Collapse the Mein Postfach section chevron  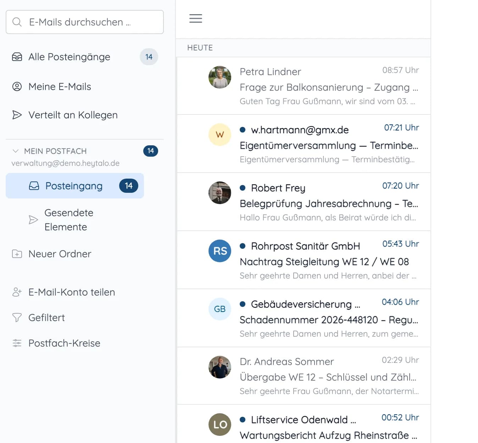(x=16, y=151)
